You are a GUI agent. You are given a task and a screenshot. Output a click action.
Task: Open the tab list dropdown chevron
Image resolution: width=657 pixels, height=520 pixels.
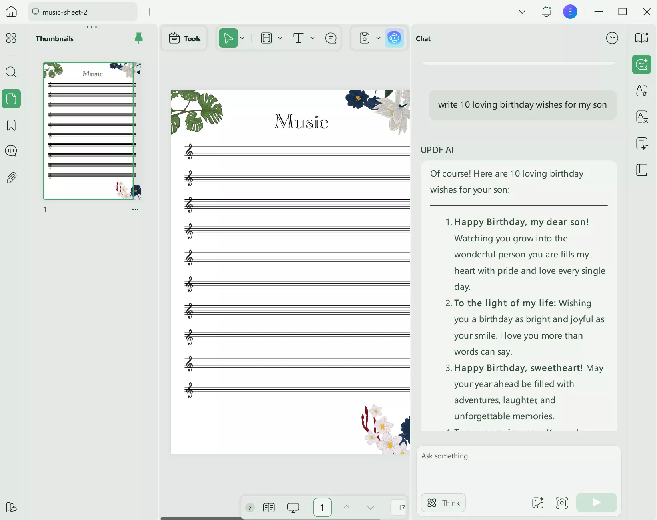522,12
